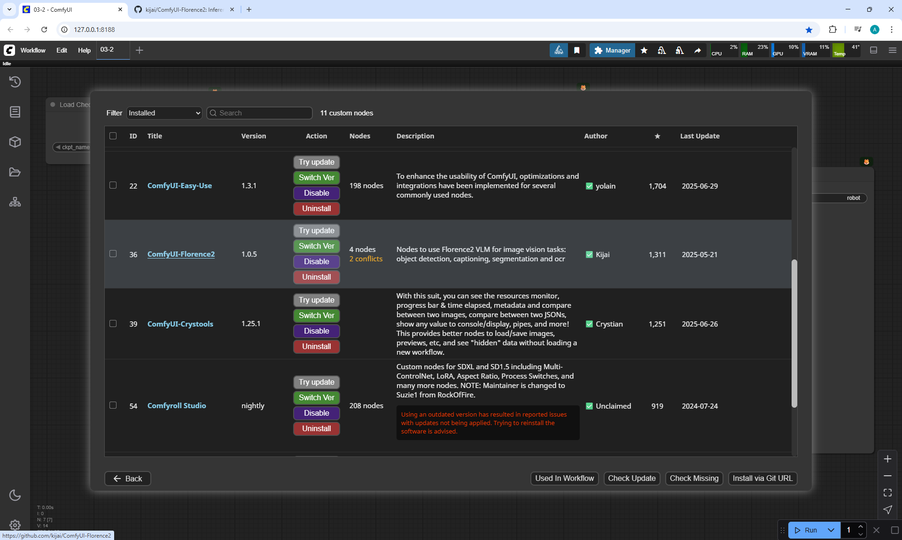Toggle dark theme moon icon
The image size is (902, 540).
point(15,495)
